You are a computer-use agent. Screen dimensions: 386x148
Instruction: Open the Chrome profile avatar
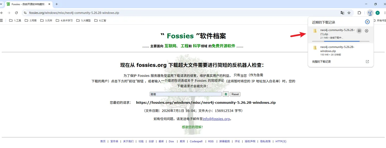377,13
